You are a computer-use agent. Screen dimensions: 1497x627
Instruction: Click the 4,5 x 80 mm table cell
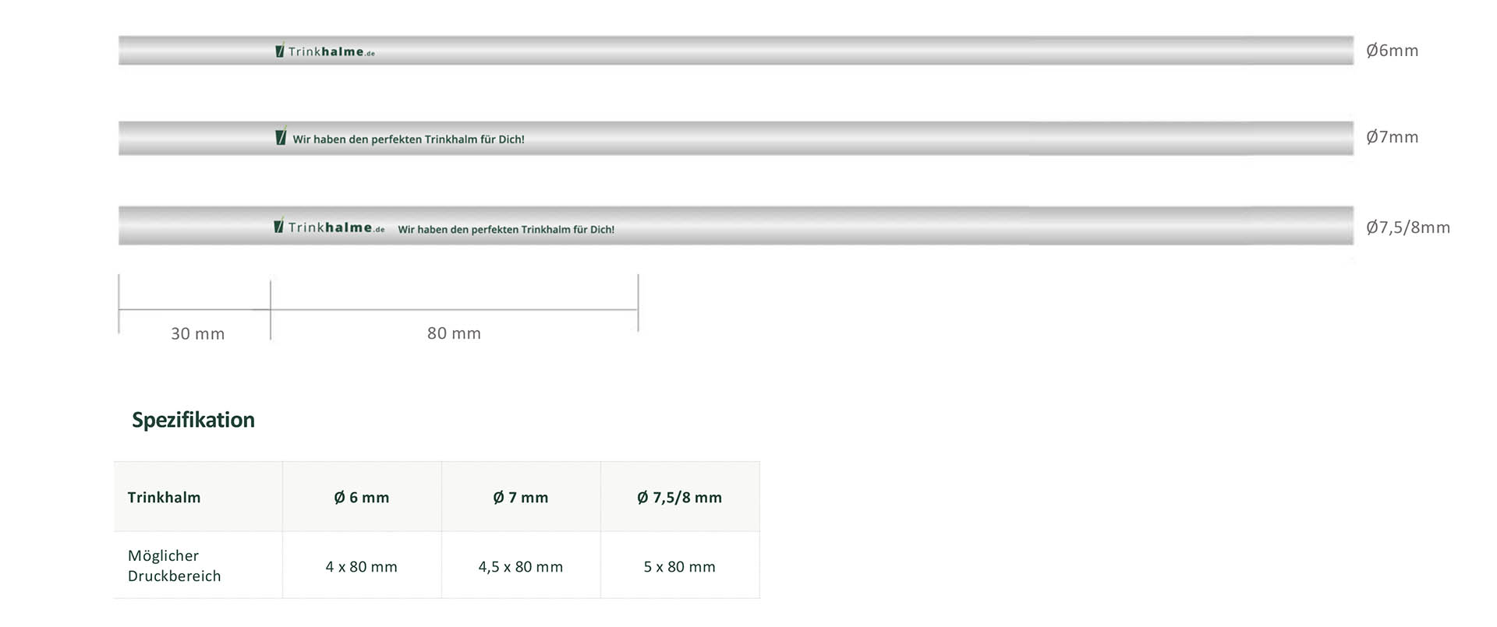click(x=521, y=567)
